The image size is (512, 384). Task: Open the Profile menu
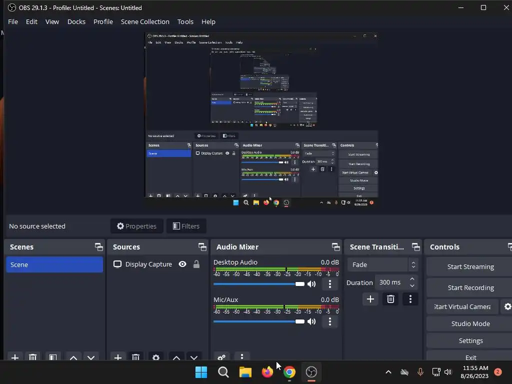point(103,21)
